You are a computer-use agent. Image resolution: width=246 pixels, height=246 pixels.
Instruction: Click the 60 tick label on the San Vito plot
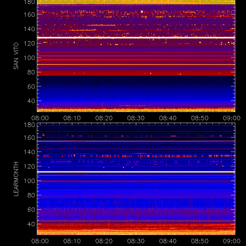[31, 86]
